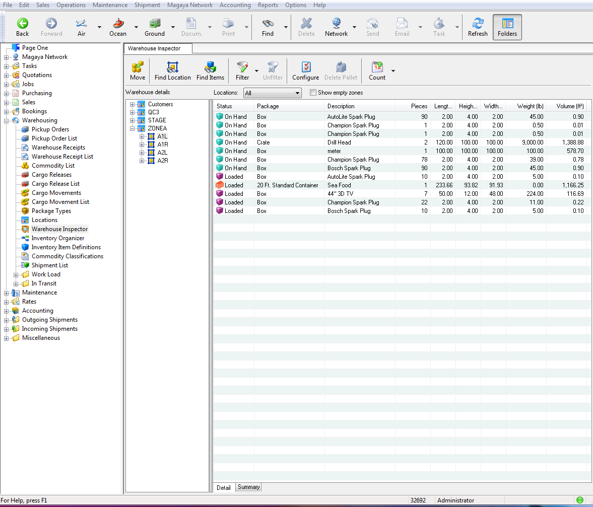Collapse the Warehousing tree node
The image size is (593, 507).
(x=7, y=121)
